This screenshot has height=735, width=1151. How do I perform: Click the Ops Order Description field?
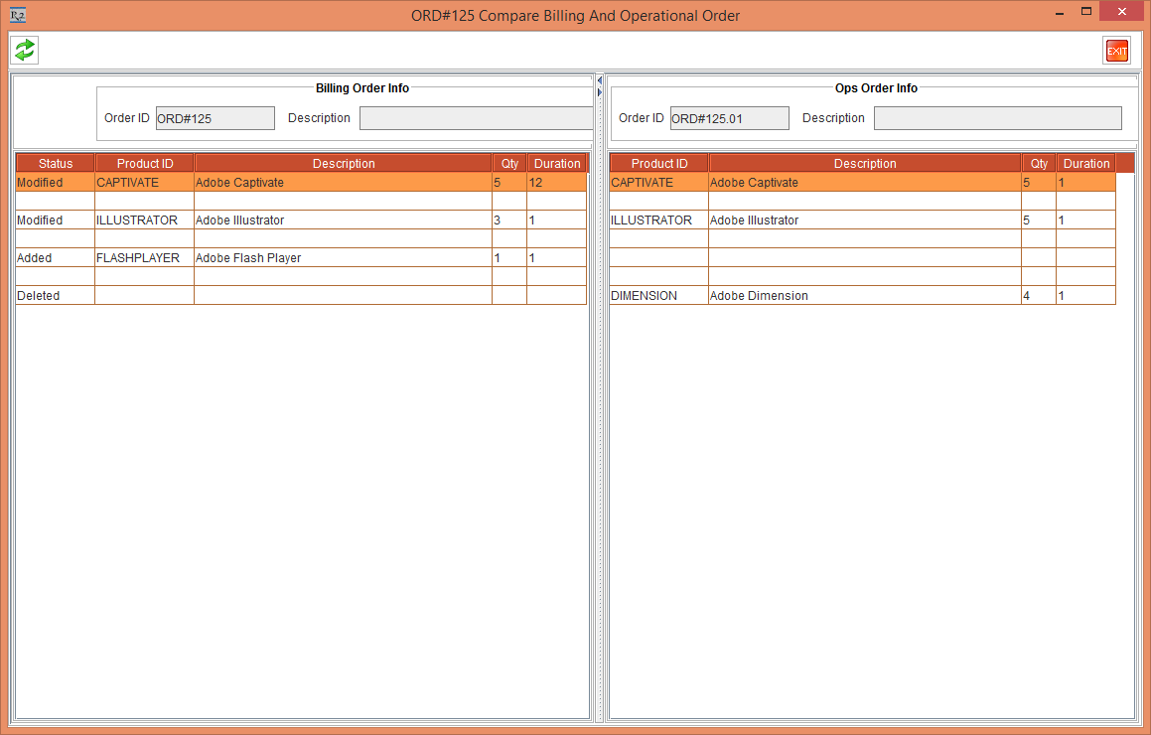pos(997,118)
